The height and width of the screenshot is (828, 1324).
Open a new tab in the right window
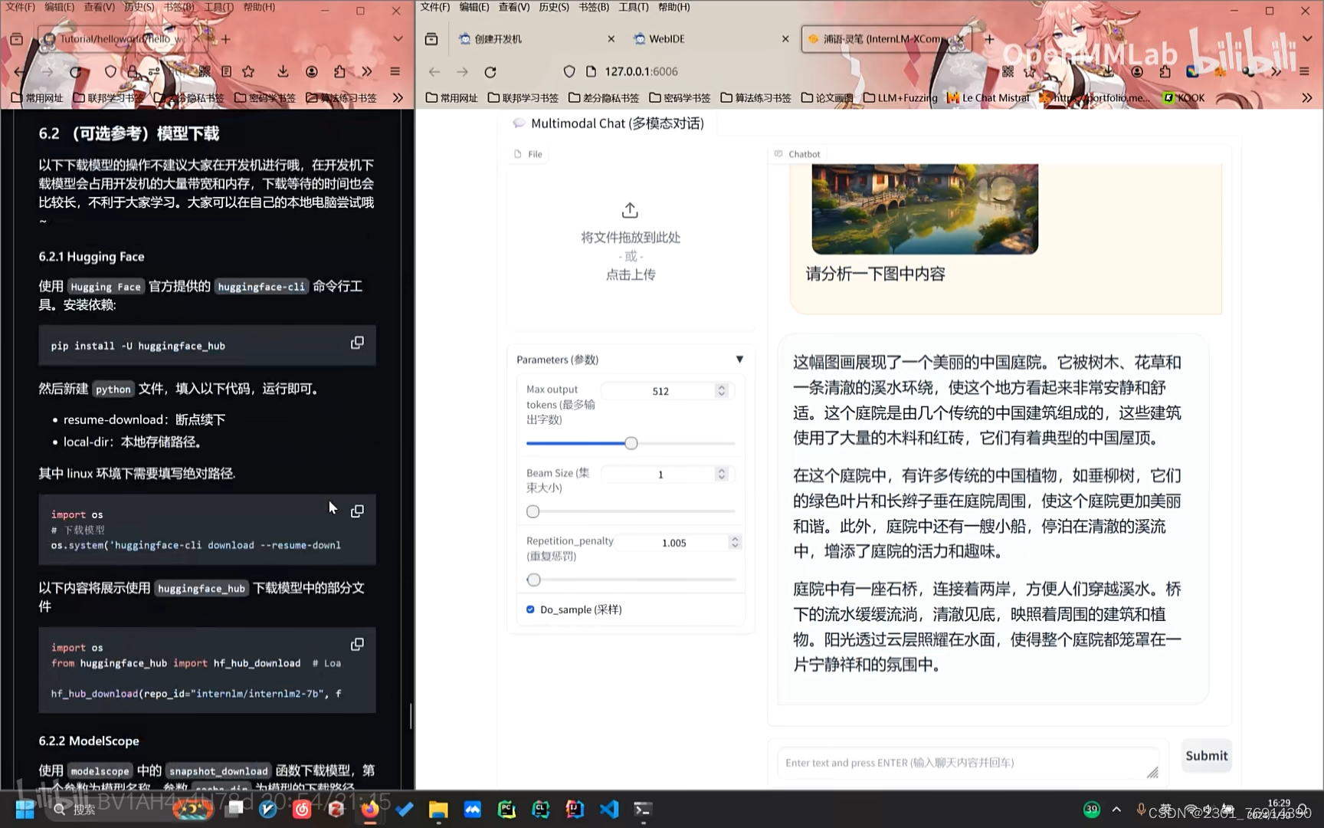point(989,38)
